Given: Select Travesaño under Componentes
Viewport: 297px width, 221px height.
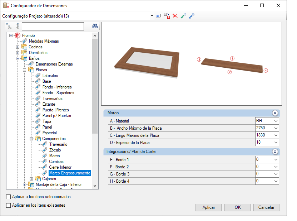Looking at the screenshot, I should click(58, 144).
